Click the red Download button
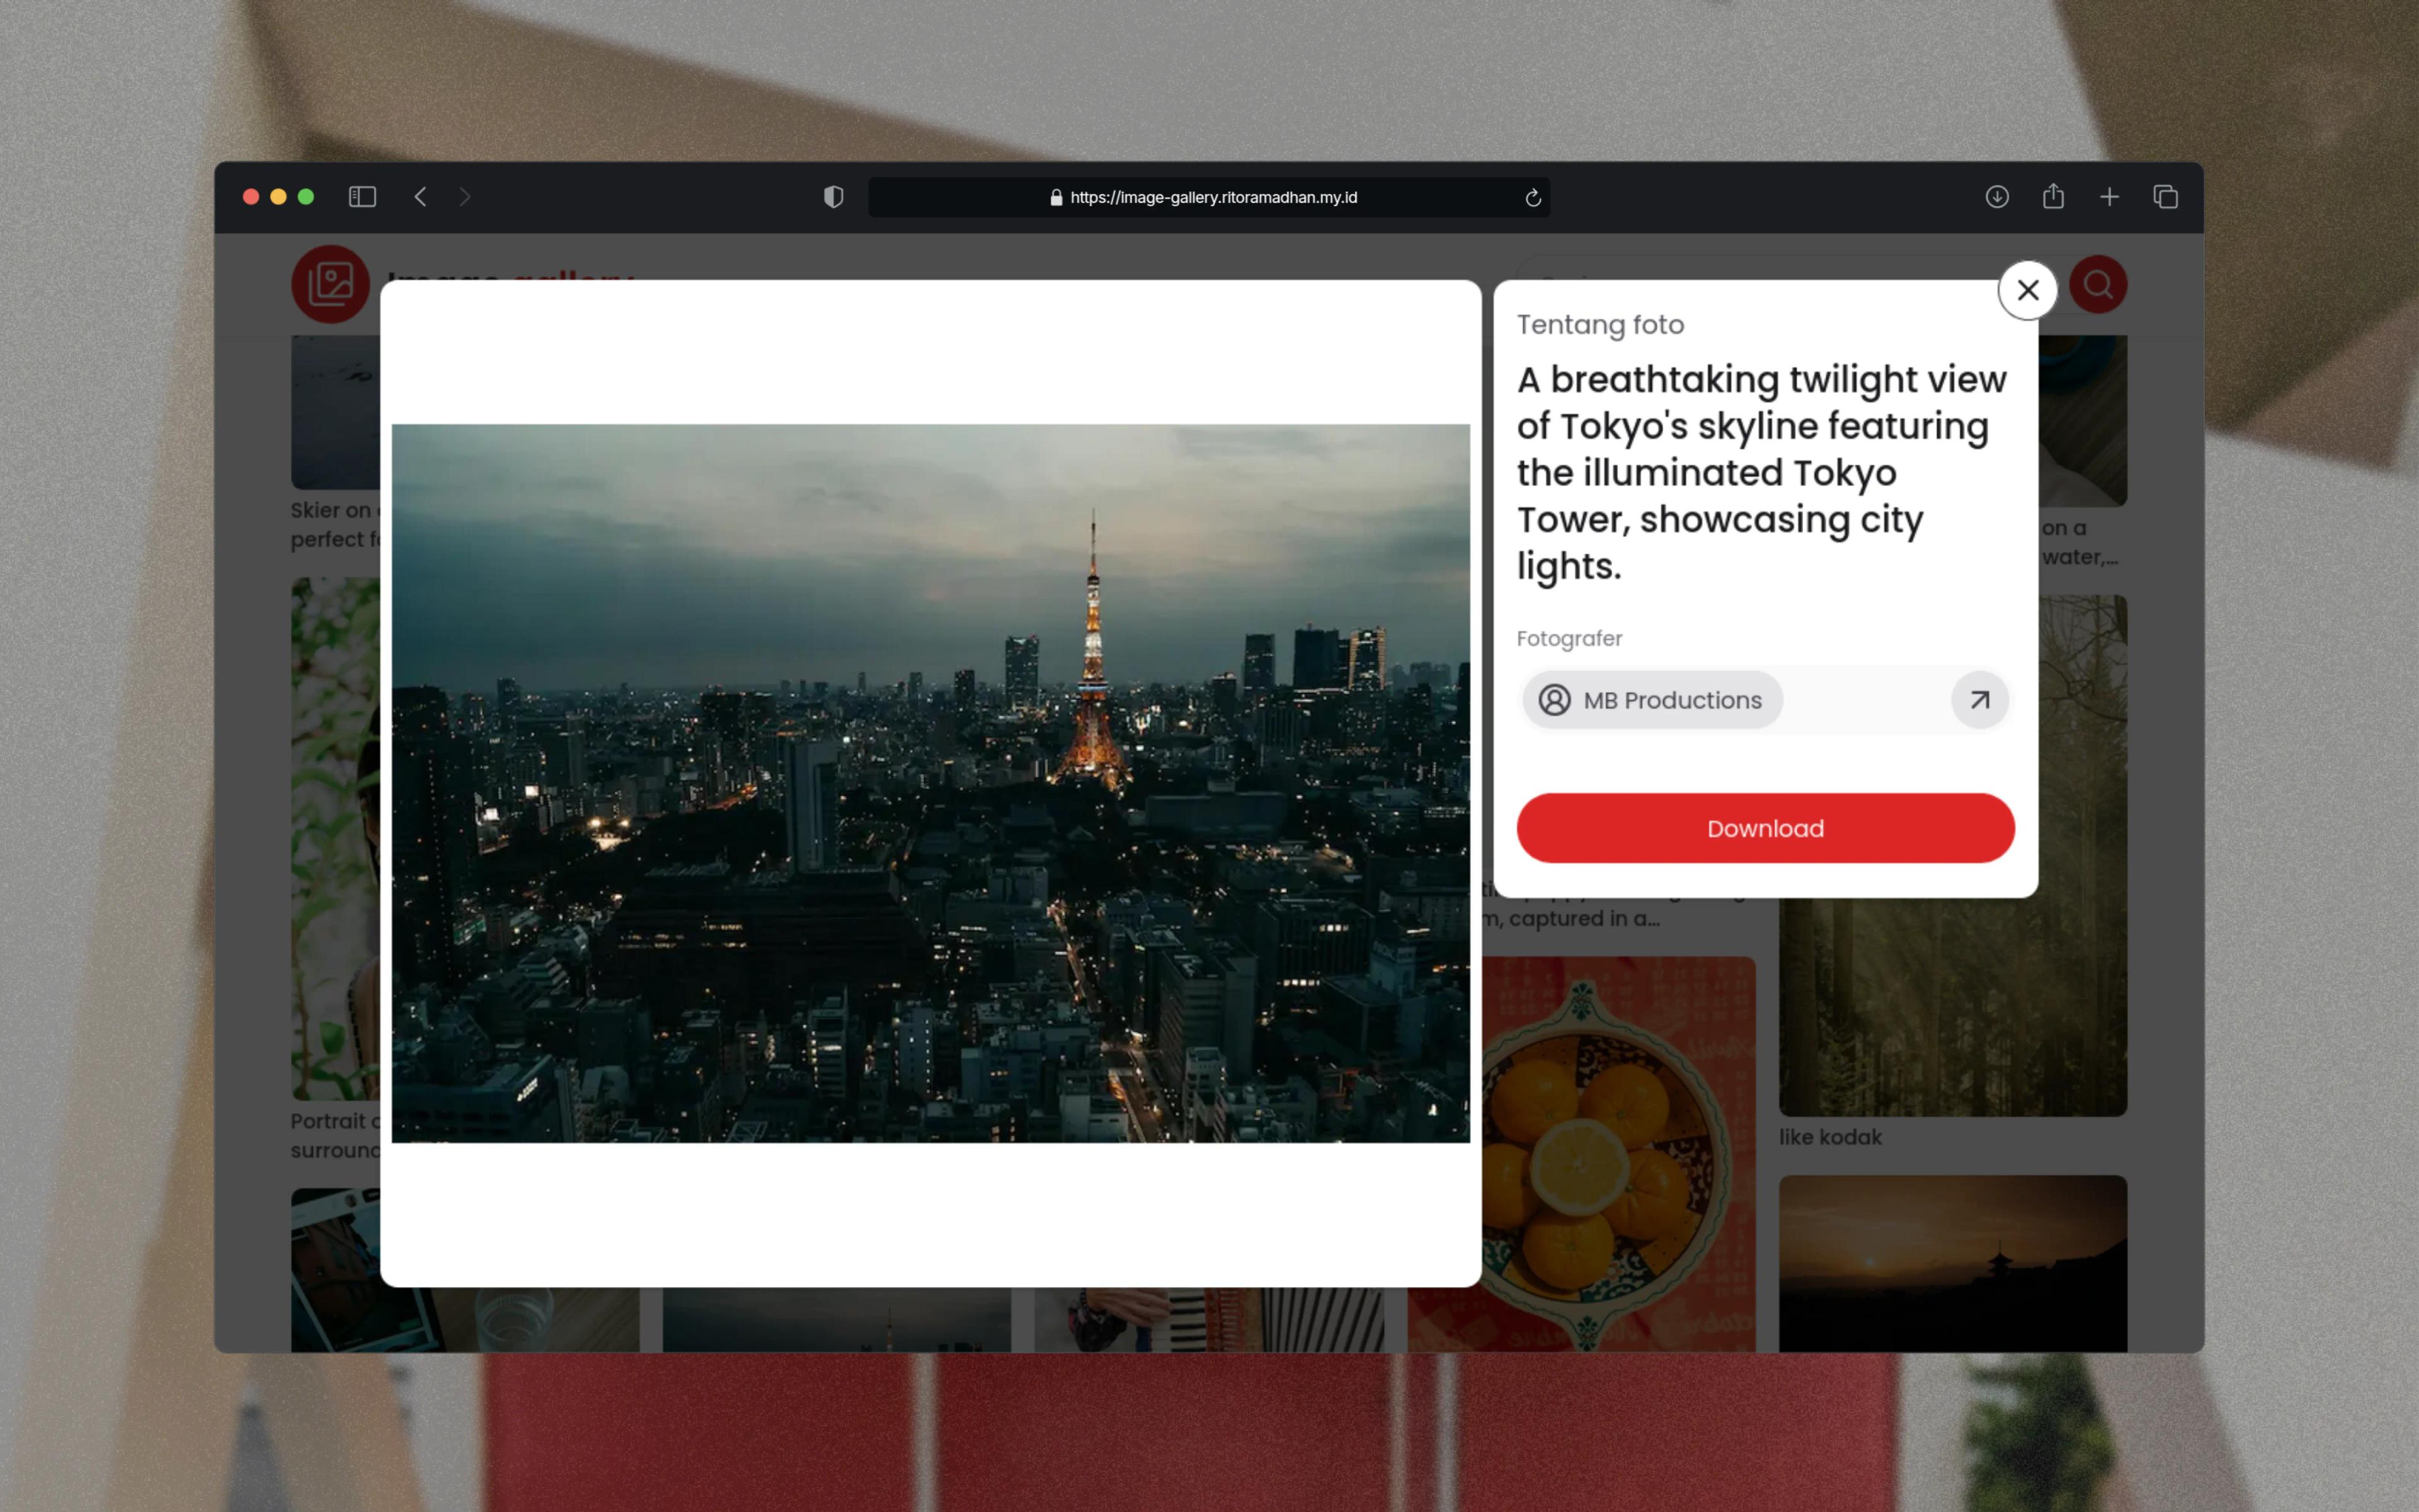 coord(1765,828)
